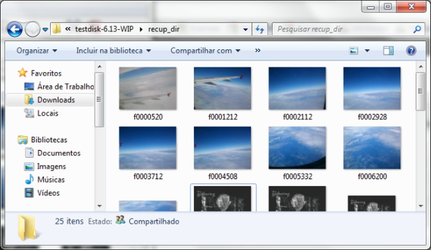Open the Compartilhar com menu
431x250 pixels.
pyautogui.click(x=205, y=50)
